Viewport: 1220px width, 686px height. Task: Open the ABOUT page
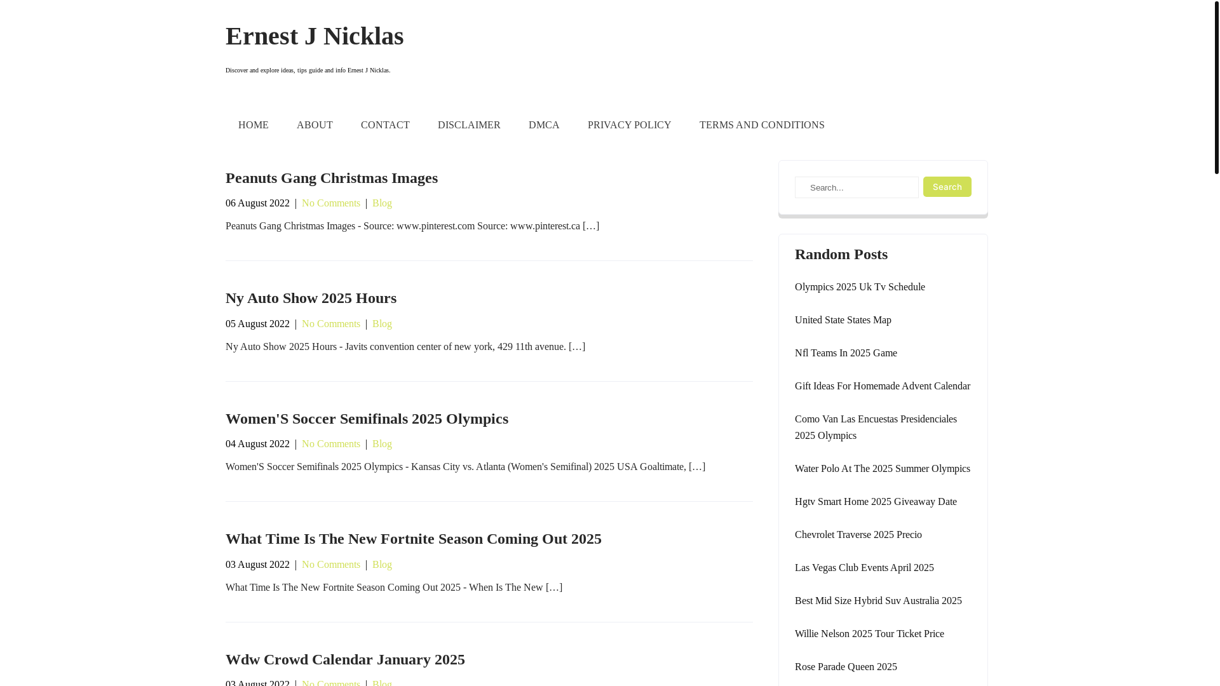315,125
